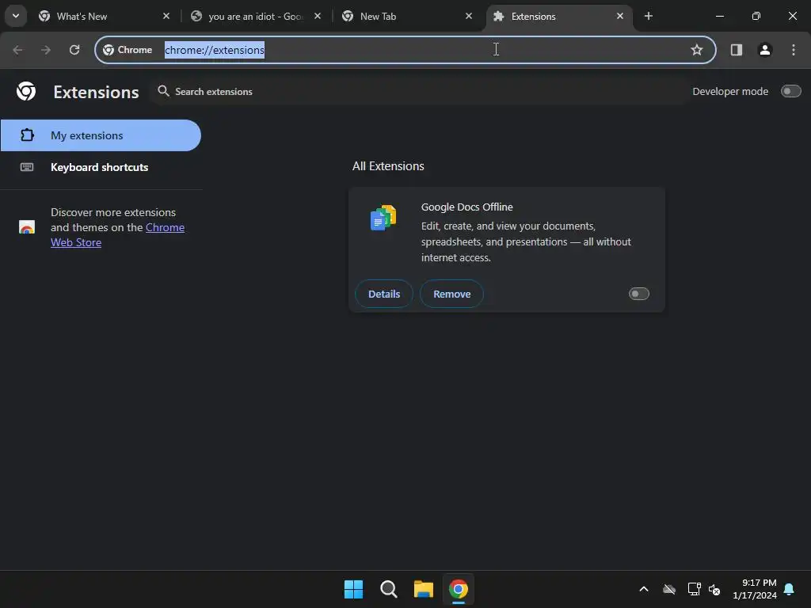
Task: Click the Google Docs Offline extension icon
Action: 383,218
